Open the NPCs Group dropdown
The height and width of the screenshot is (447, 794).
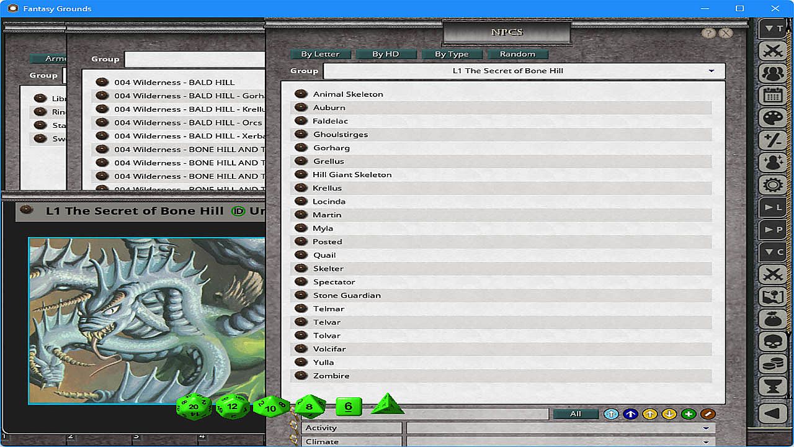click(524, 71)
